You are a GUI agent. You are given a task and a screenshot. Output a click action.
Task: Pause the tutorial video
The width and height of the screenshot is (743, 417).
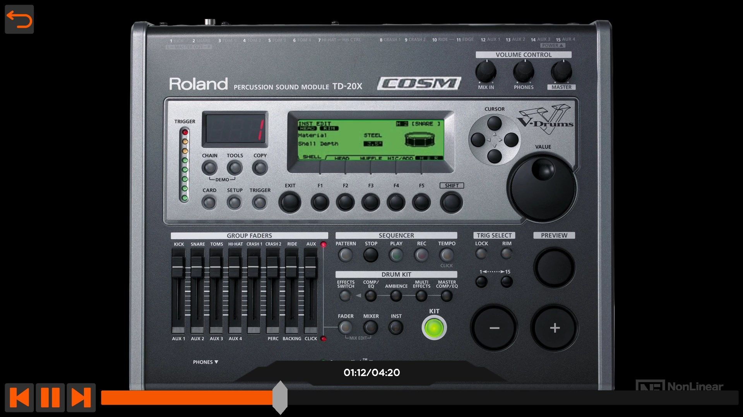(x=50, y=397)
